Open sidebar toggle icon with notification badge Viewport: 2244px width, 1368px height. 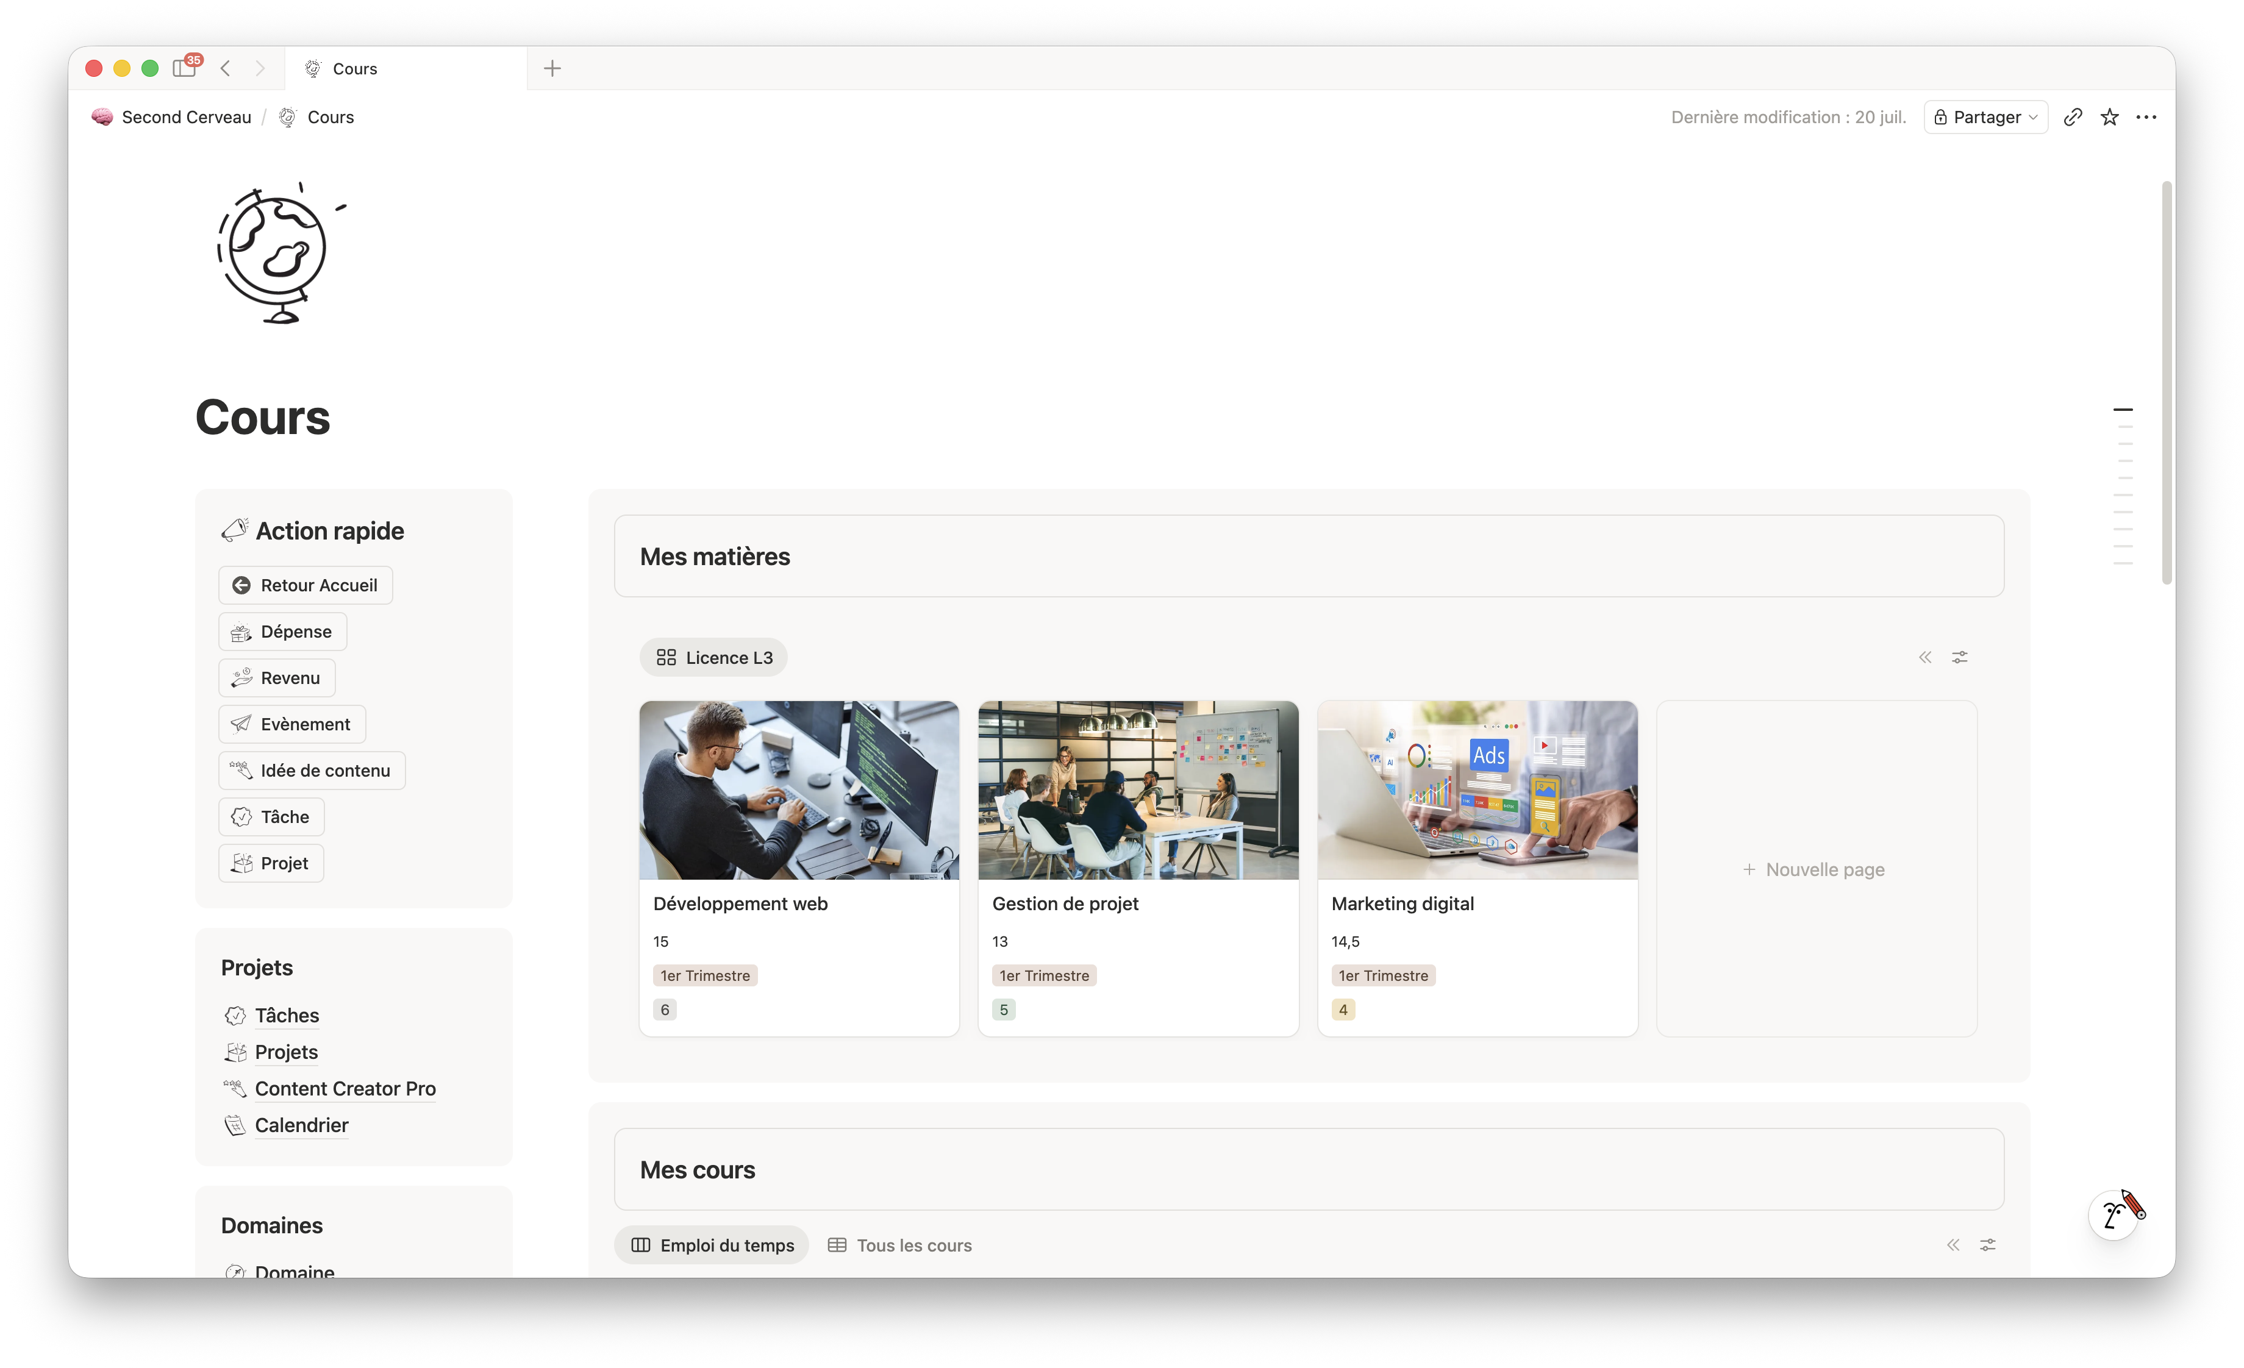tap(186, 67)
